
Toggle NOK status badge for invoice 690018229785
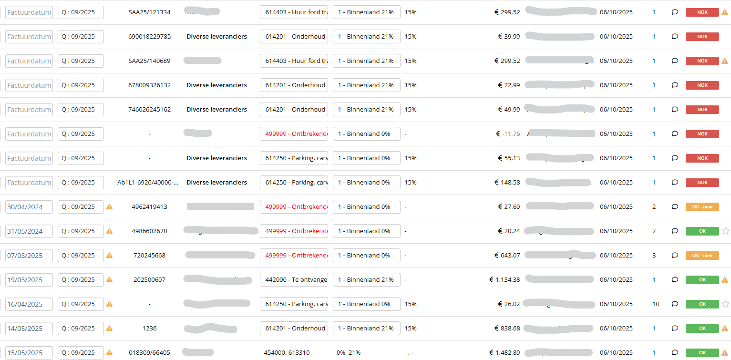click(702, 37)
